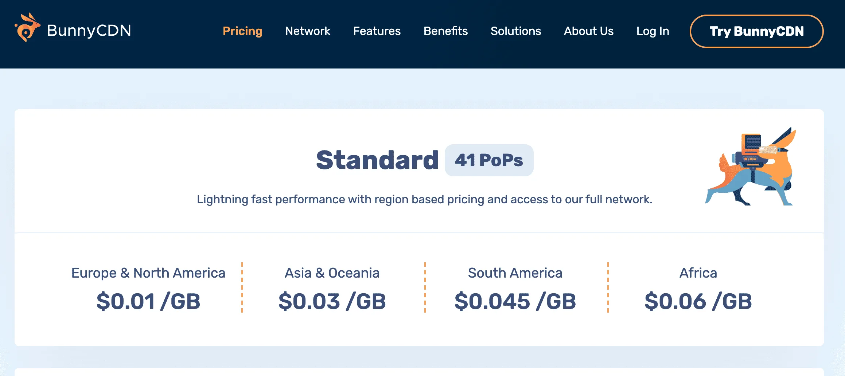
Task: Open the Solutions nav item
Action: point(516,31)
